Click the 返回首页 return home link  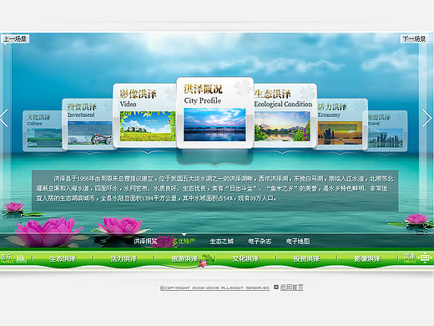point(291,288)
